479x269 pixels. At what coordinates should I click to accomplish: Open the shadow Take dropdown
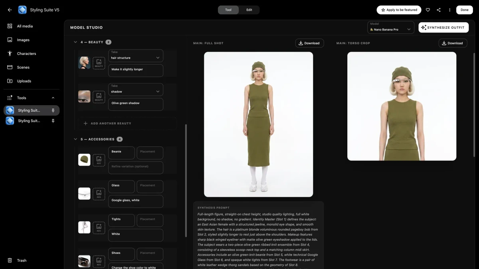pyautogui.click(x=136, y=90)
